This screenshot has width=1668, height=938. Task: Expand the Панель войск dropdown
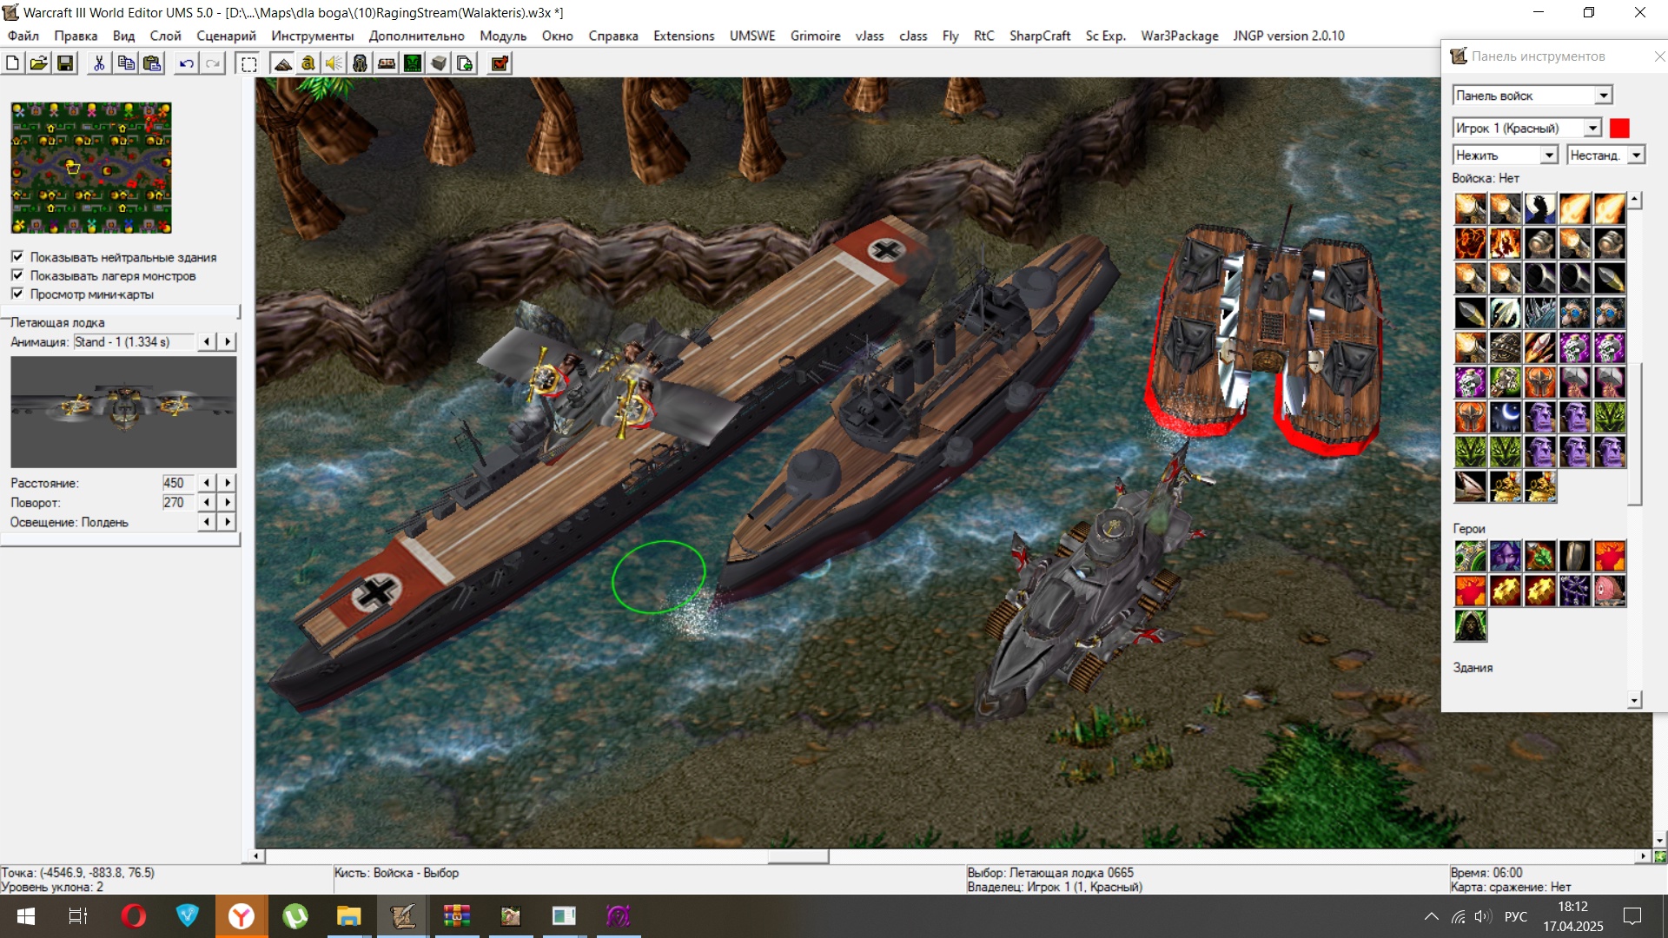1604,96
